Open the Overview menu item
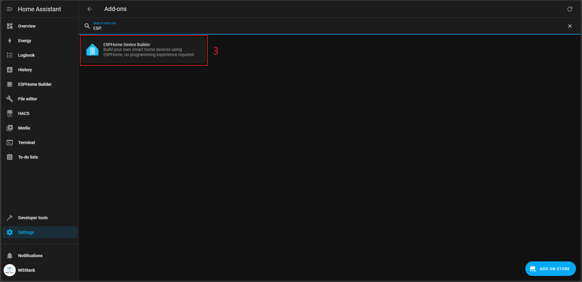The height and width of the screenshot is (282, 582). (40, 26)
